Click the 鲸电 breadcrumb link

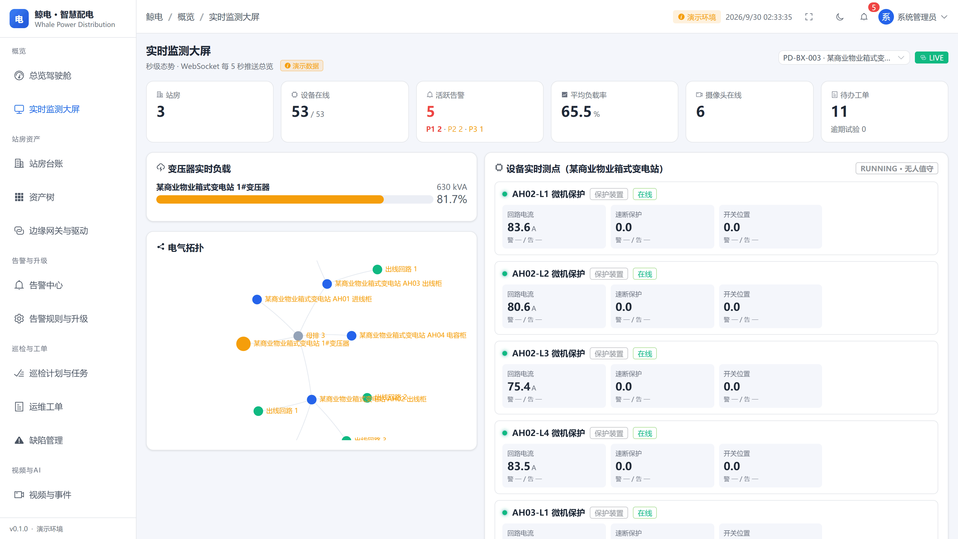(x=154, y=17)
